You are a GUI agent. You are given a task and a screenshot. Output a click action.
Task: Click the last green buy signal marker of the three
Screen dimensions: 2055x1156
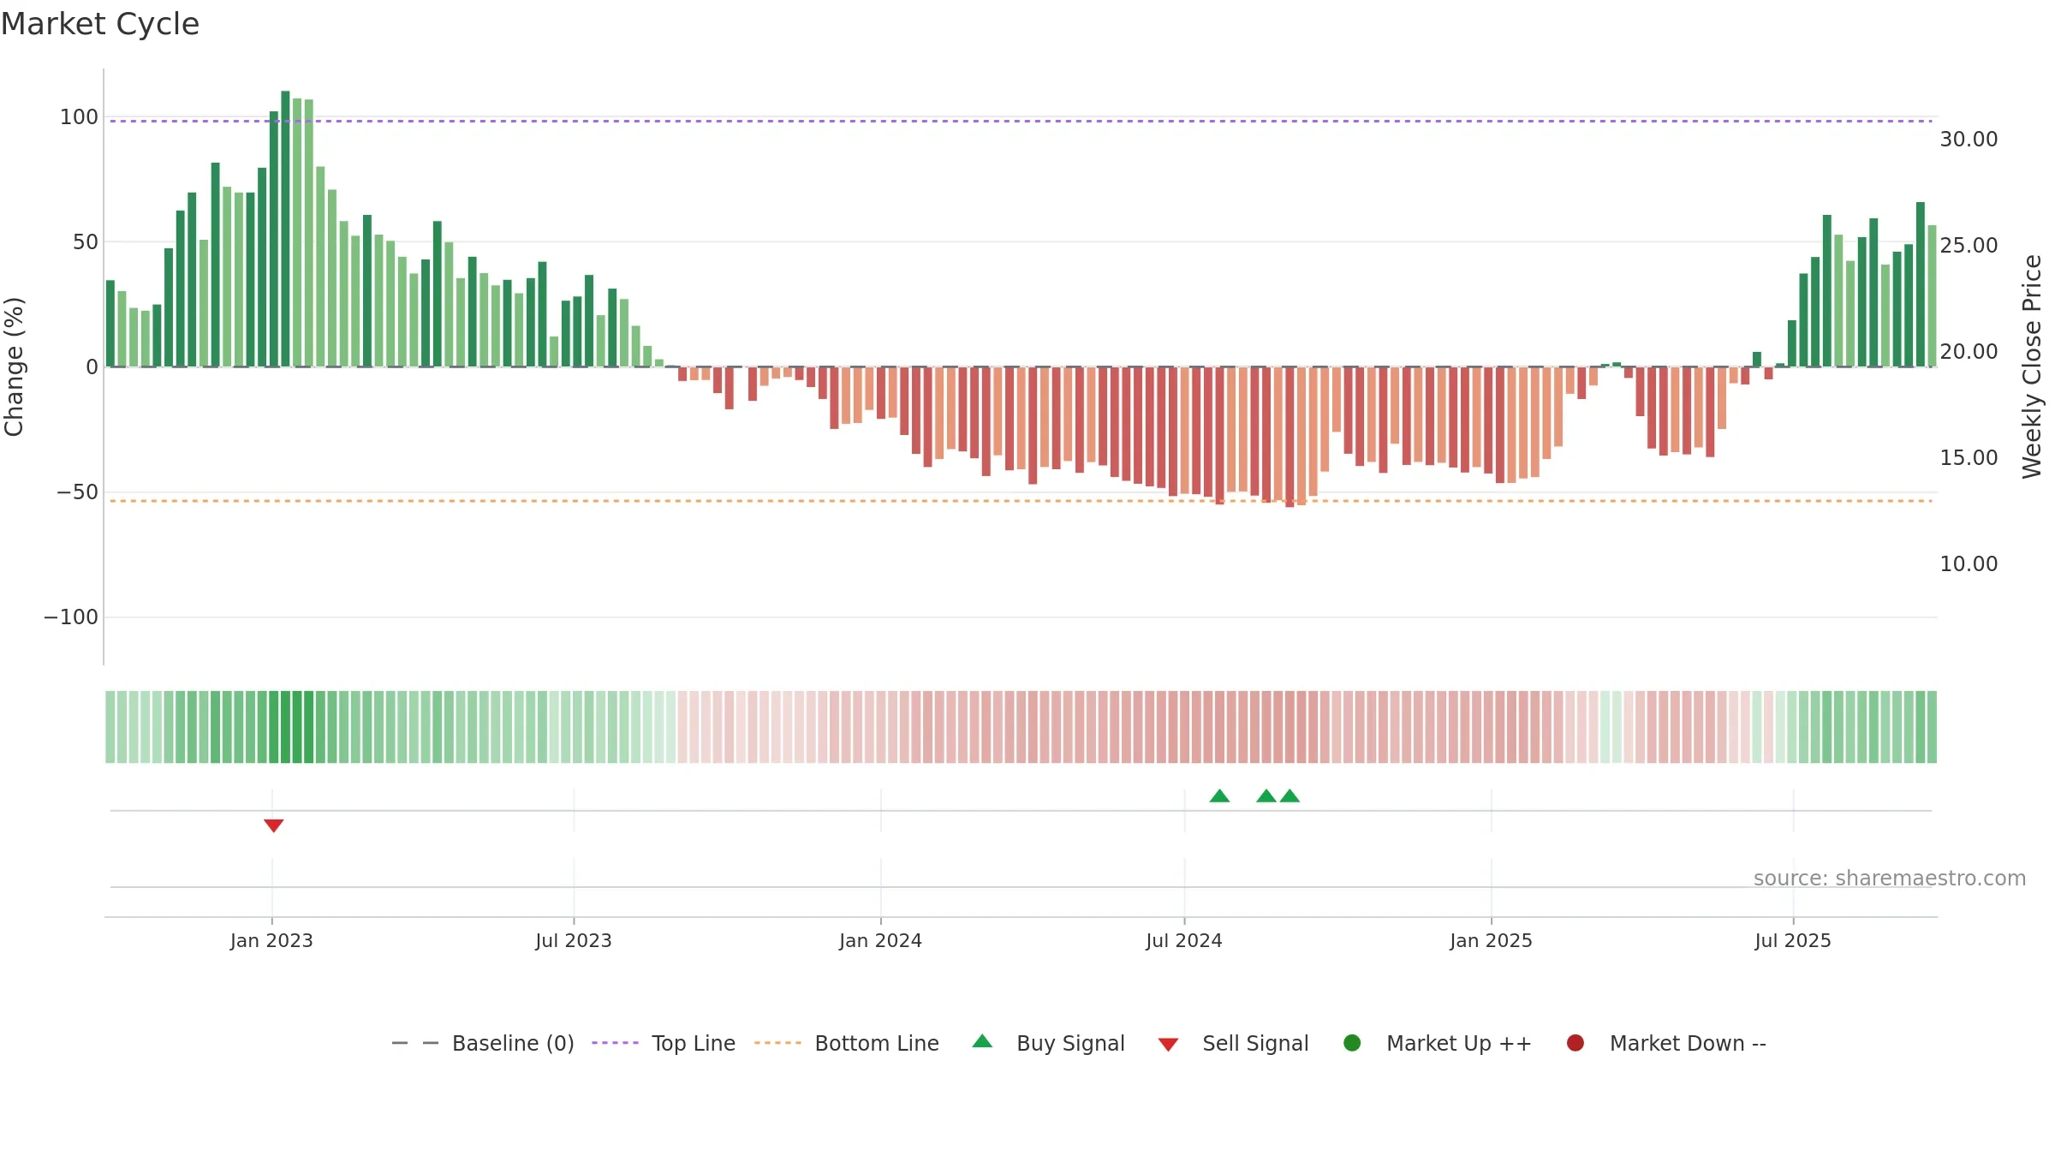pos(1290,796)
